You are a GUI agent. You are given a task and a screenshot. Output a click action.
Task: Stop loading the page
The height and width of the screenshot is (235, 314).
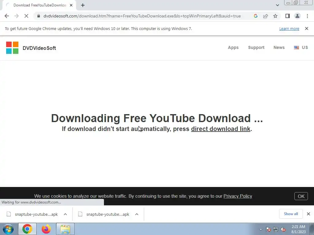click(x=26, y=16)
